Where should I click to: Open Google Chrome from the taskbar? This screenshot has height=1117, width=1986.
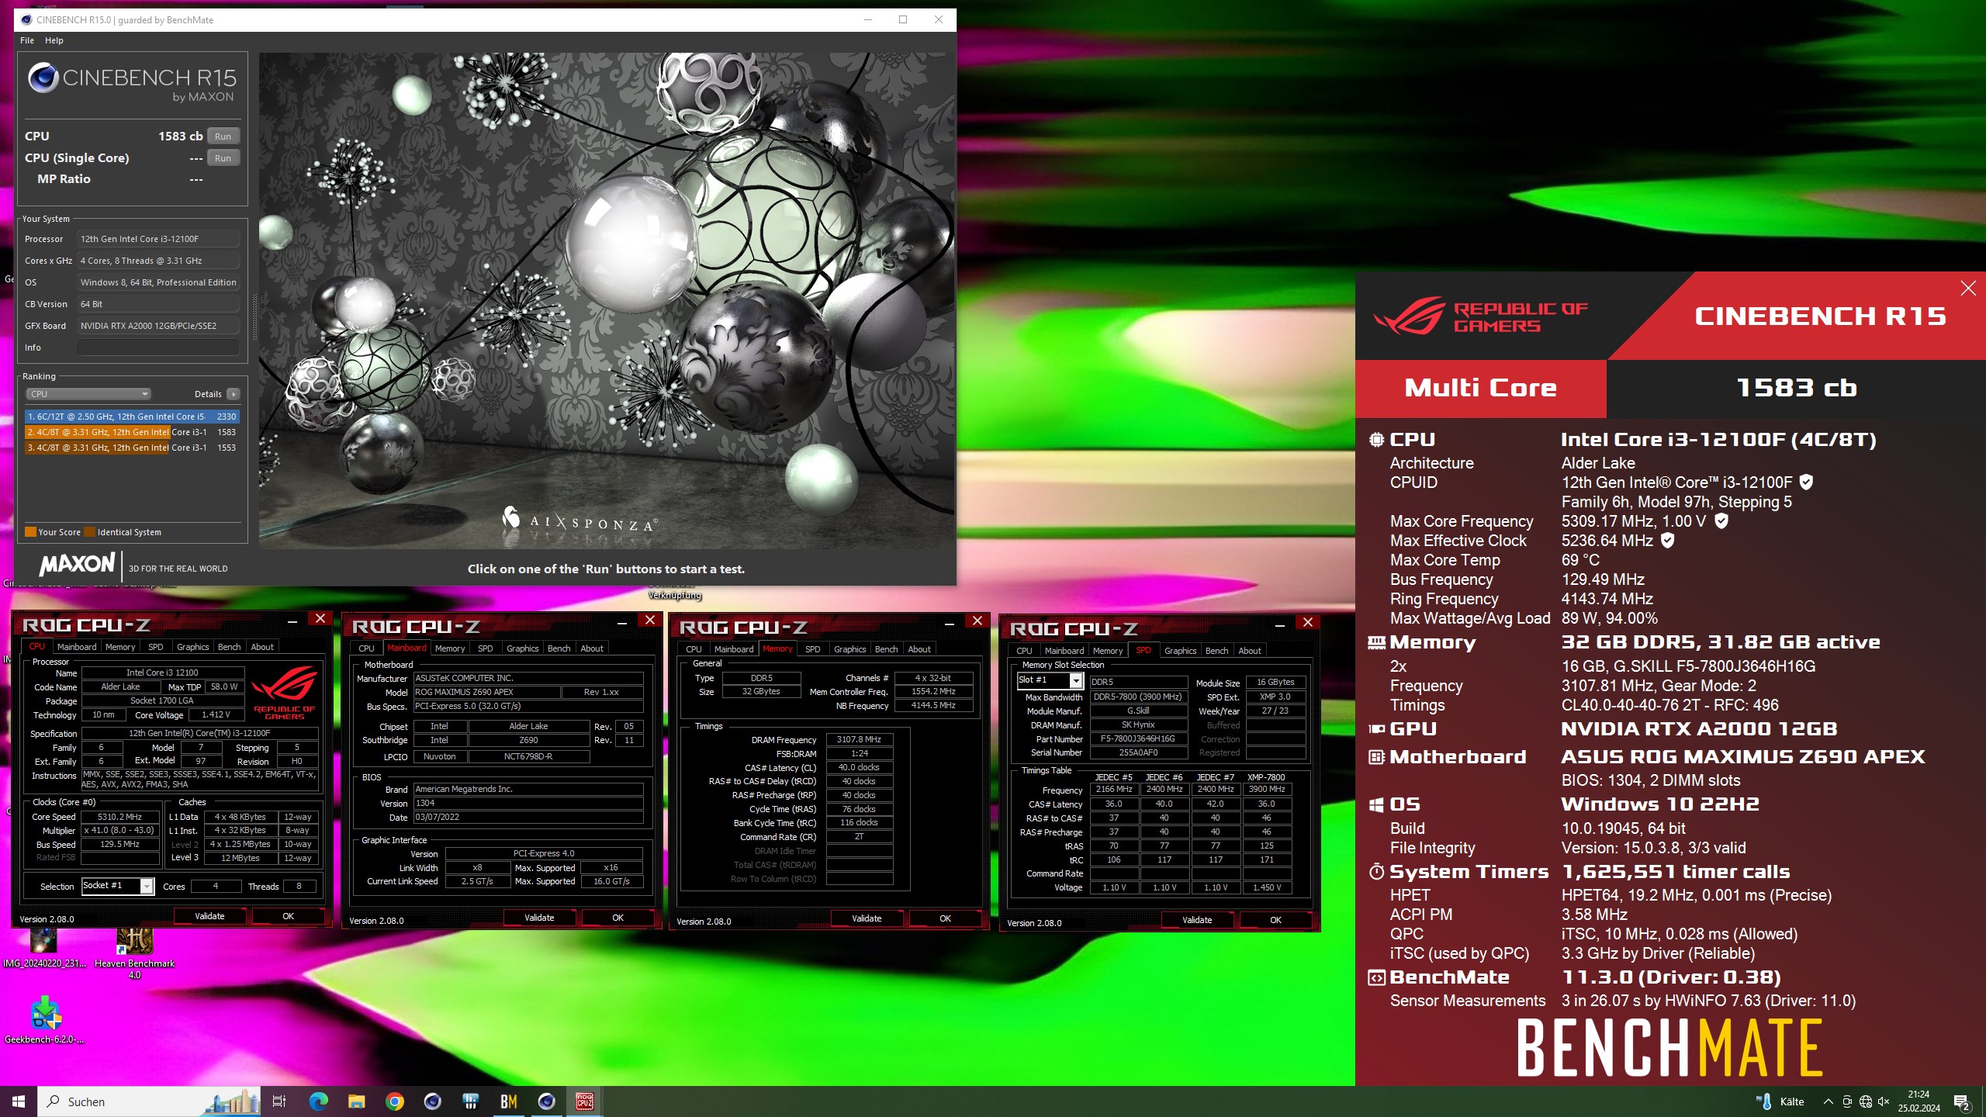pos(394,1101)
